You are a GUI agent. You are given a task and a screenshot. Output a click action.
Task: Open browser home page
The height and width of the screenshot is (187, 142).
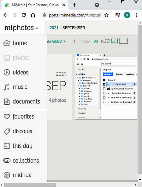[33, 15]
